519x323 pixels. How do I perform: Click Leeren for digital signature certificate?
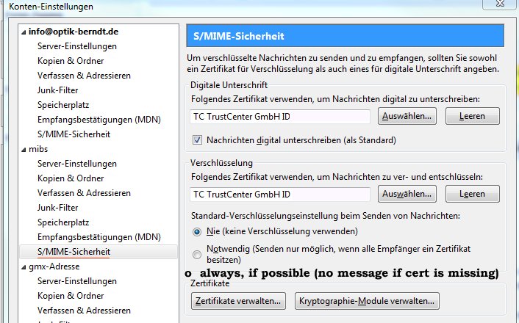[473, 116]
